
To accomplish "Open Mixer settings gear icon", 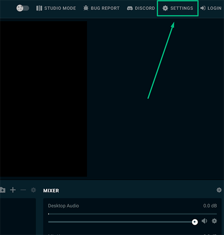I will coord(219,190).
